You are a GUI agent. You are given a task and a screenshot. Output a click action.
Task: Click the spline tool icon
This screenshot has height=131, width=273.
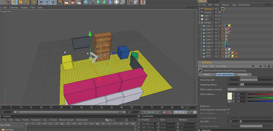(x=92, y=2)
